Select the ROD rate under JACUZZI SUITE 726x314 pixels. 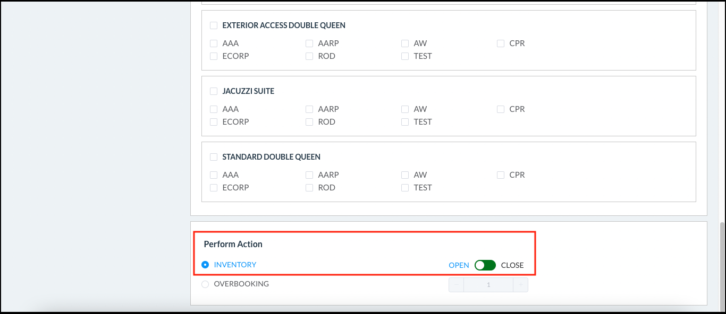pyautogui.click(x=309, y=121)
